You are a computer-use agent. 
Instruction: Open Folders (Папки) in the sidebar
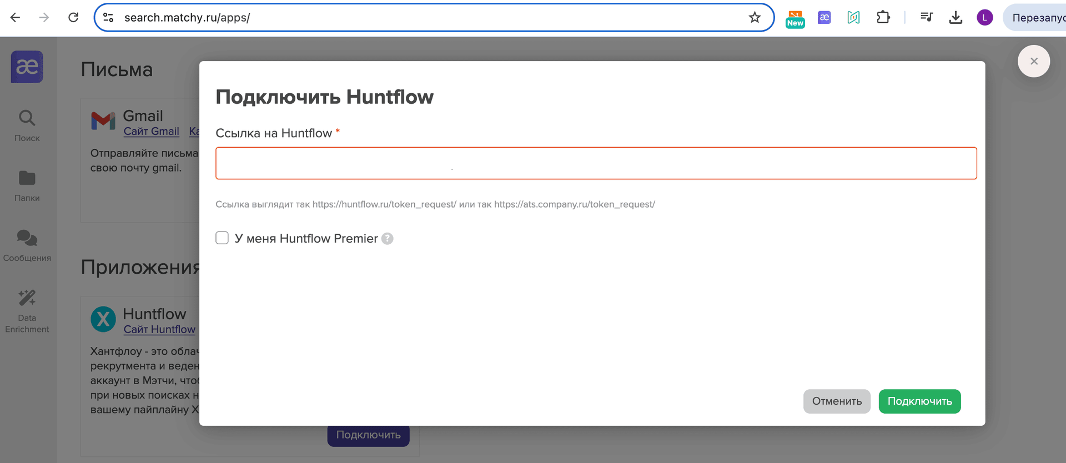(x=27, y=185)
